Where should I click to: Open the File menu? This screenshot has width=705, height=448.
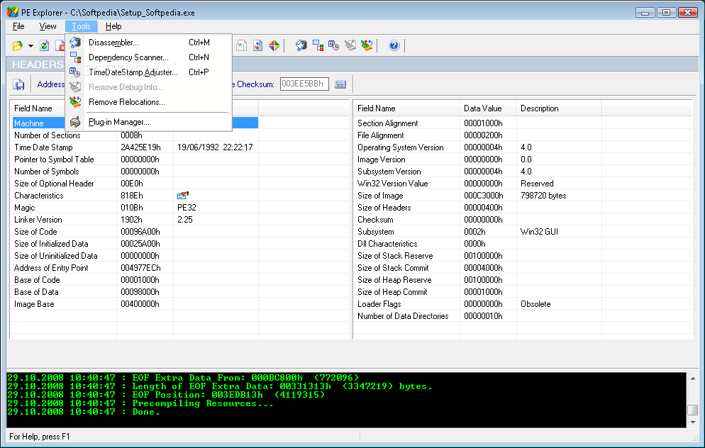tap(18, 26)
